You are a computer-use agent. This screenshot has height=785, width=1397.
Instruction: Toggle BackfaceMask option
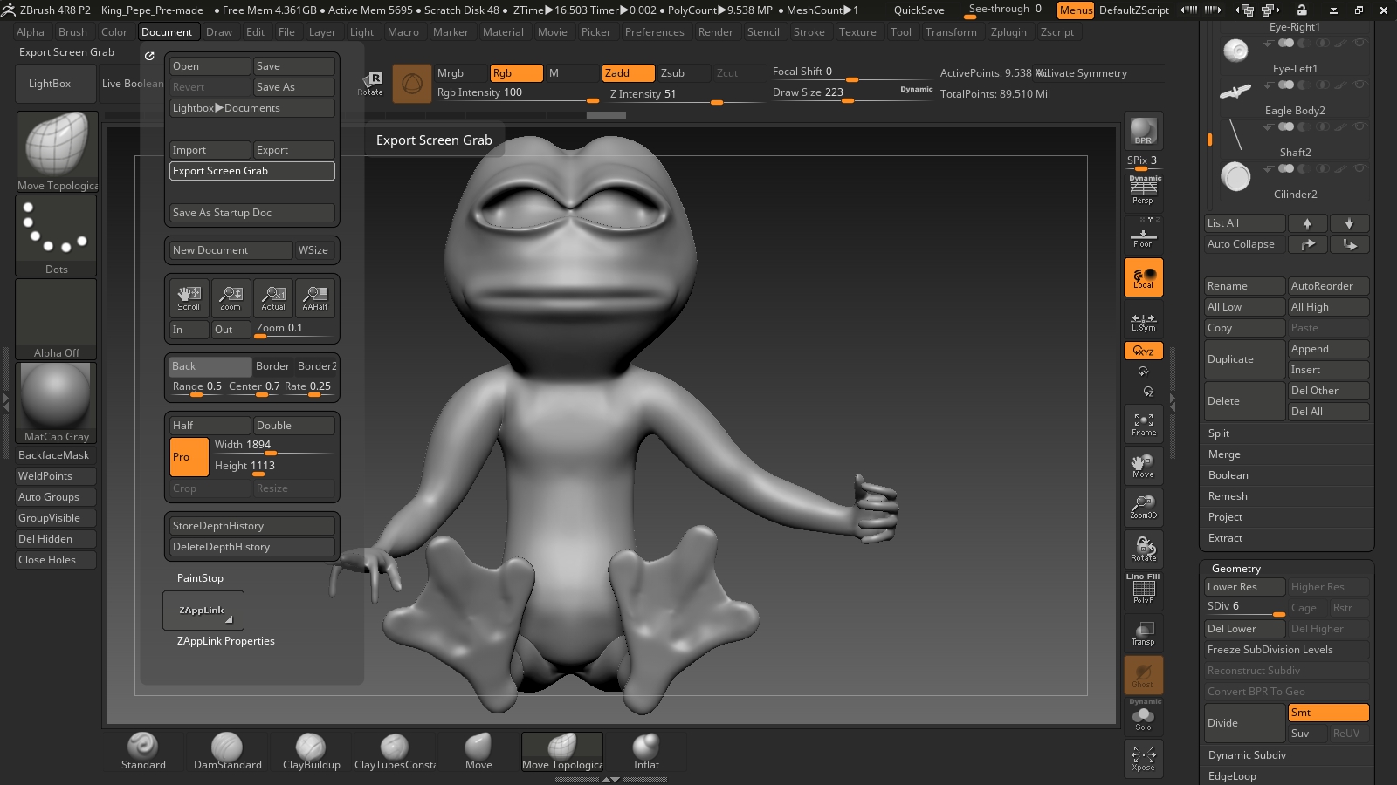(x=56, y=455)
